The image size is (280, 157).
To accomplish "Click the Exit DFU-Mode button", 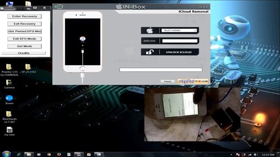I will 24,39.
